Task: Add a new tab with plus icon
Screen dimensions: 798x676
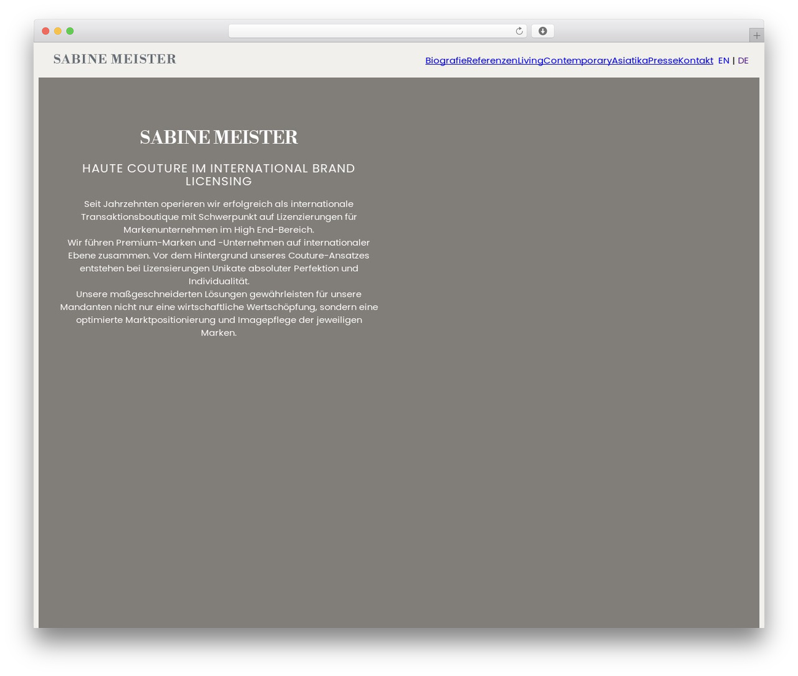Action: 756,36
